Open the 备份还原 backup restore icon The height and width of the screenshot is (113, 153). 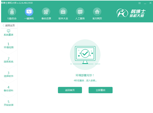coord(46,12)
